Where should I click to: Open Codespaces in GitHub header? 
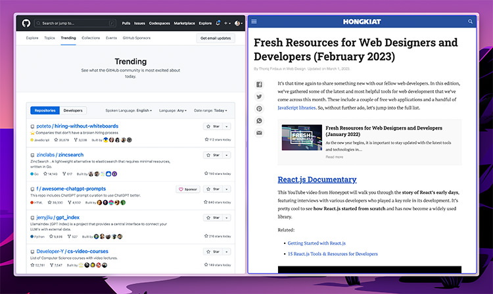160,23
